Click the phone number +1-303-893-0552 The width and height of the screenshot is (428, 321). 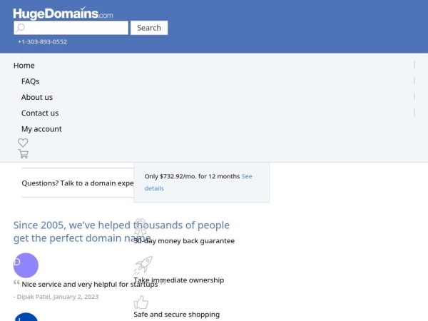(x=42, y=42)
